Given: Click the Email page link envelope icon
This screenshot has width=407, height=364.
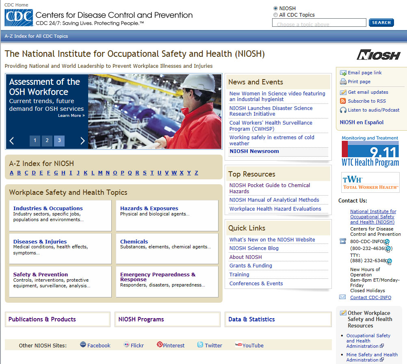Looking at the screenshot, I should 343,73.
